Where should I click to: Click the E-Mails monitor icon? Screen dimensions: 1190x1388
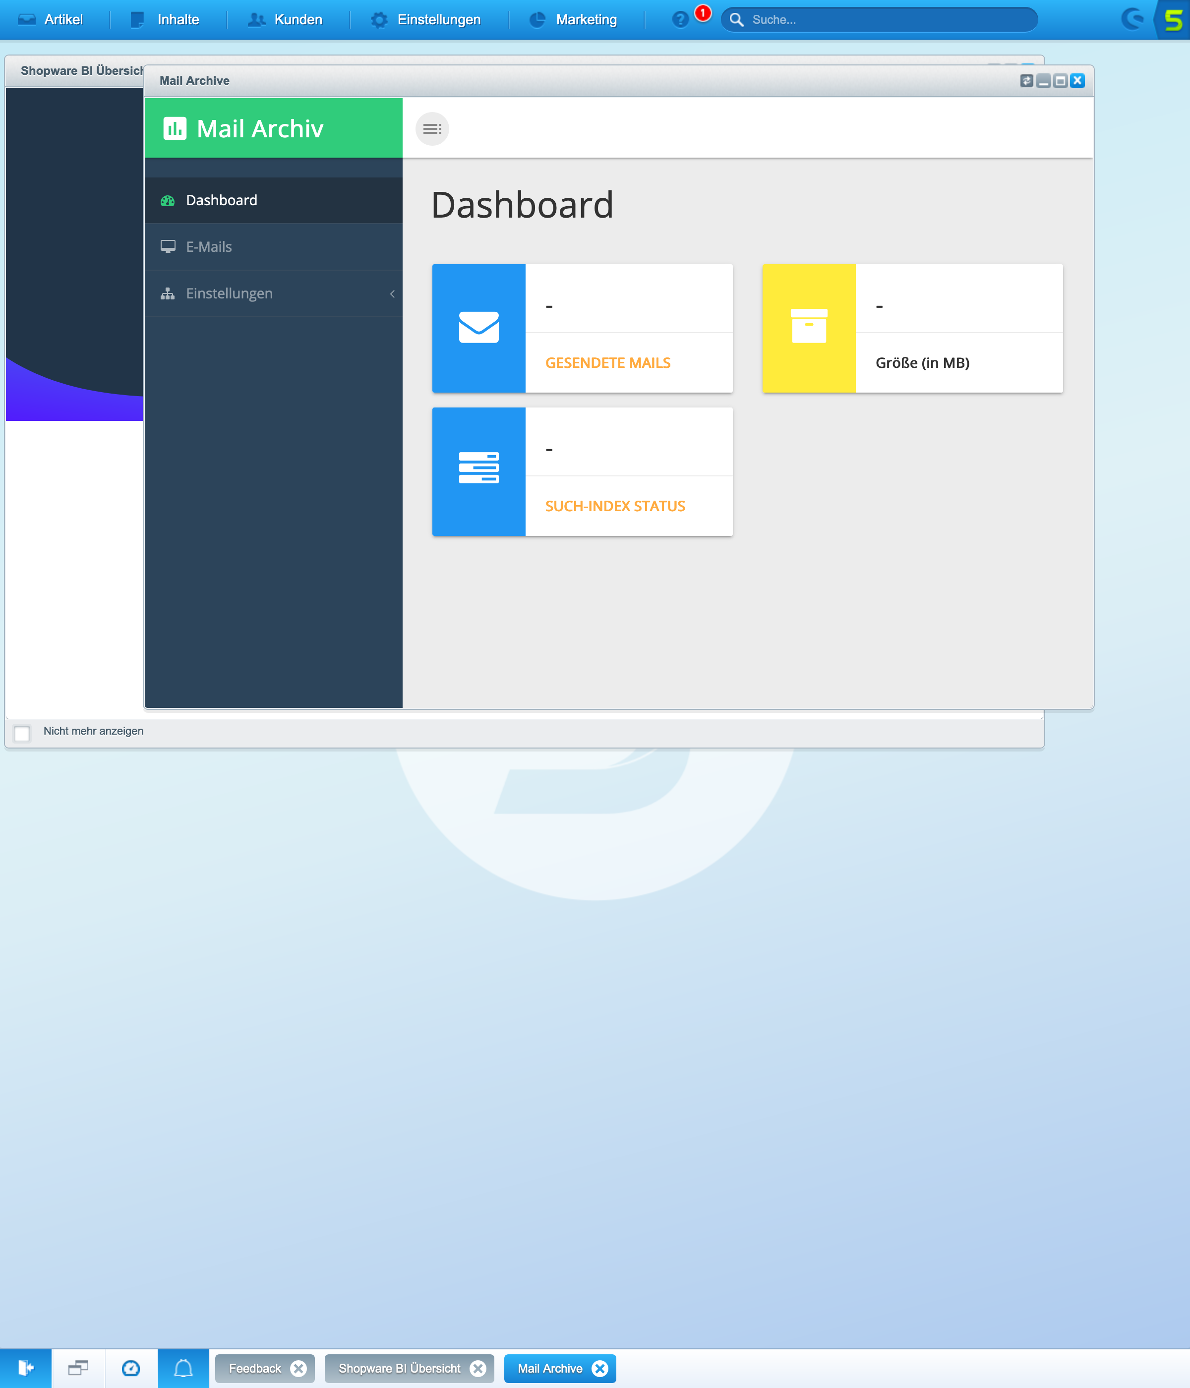click(168, 246)
